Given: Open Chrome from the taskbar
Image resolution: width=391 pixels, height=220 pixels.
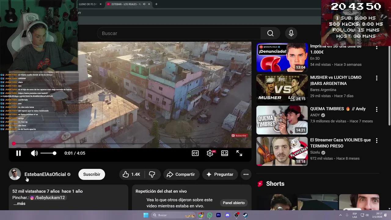Looking at the screenshot, I should (x=201, y=215).
